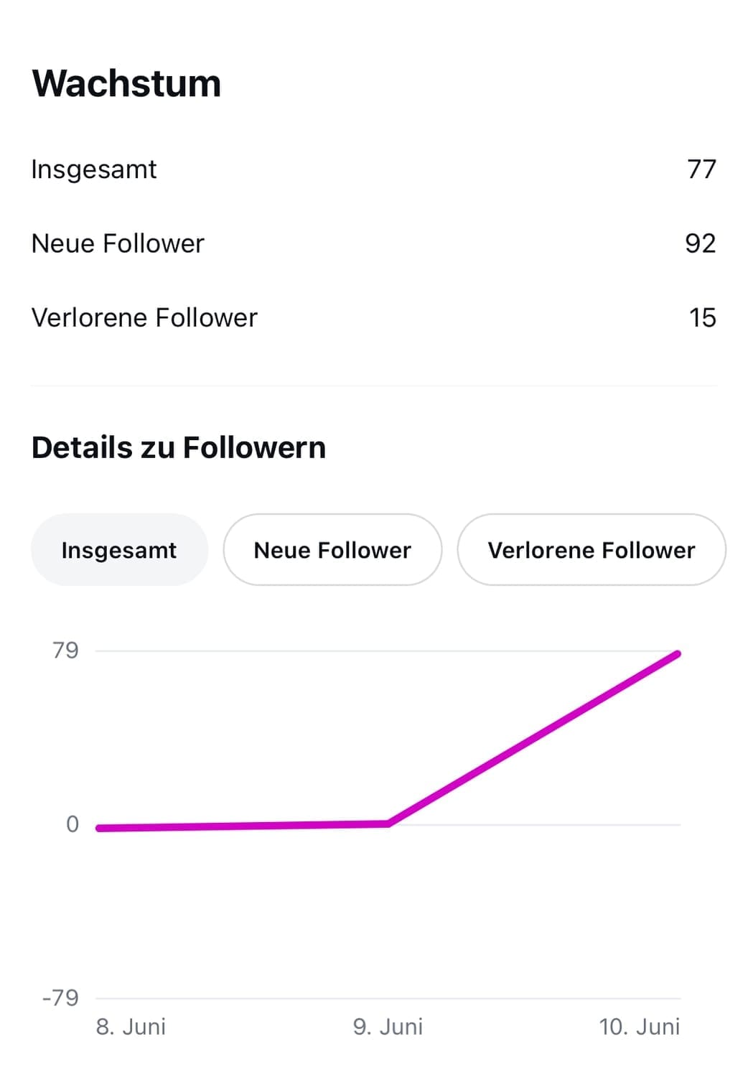Click the chart line's peak endpoint

click(x=677, y=654)
